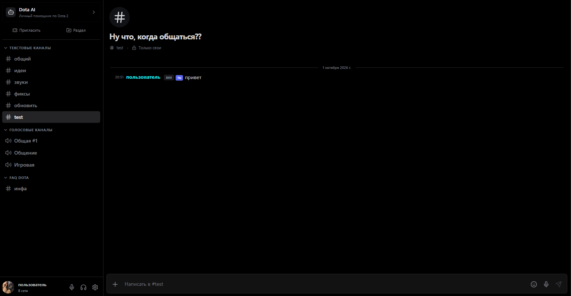Click the hash icon beside the инфа channel

[x=8, y=188]
